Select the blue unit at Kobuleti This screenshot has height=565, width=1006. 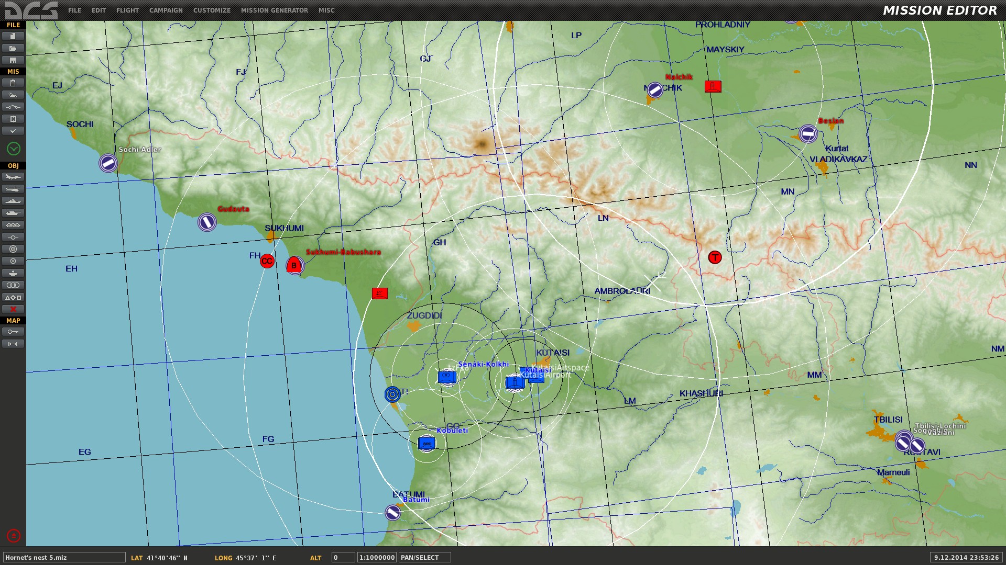[427, 444]
